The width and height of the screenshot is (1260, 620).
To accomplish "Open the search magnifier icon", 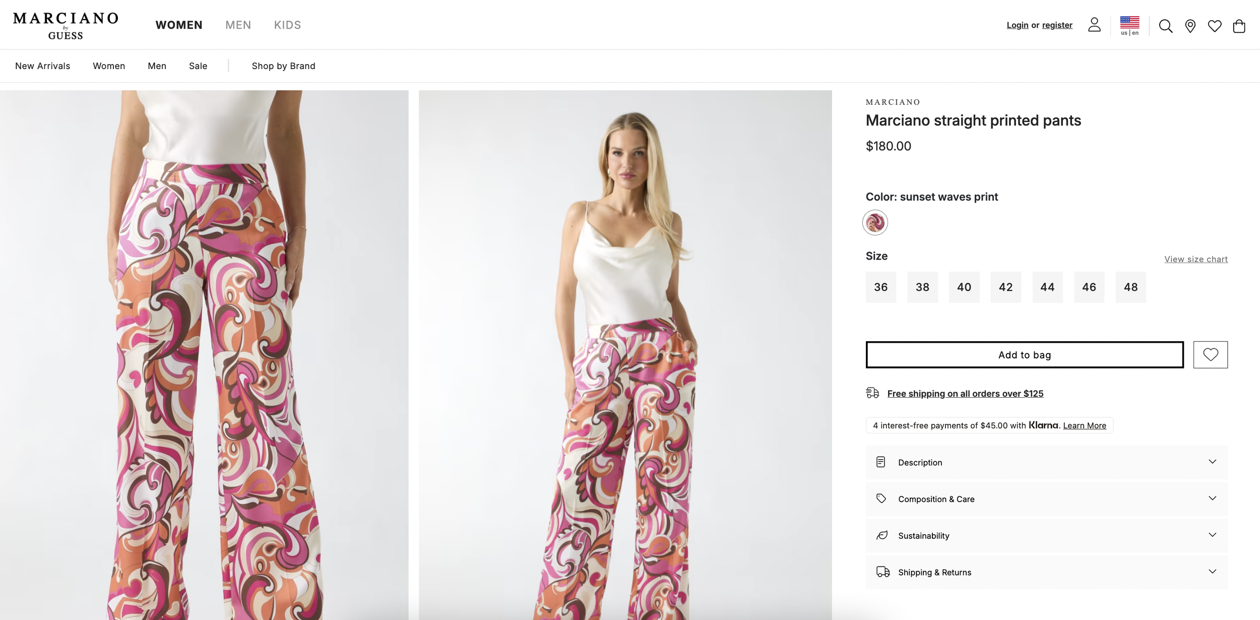I will pos(1165,26).
